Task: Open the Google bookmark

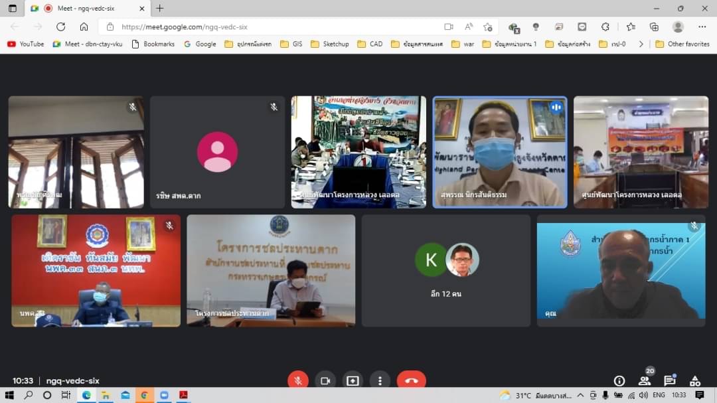Action: (x=200, y=44)
